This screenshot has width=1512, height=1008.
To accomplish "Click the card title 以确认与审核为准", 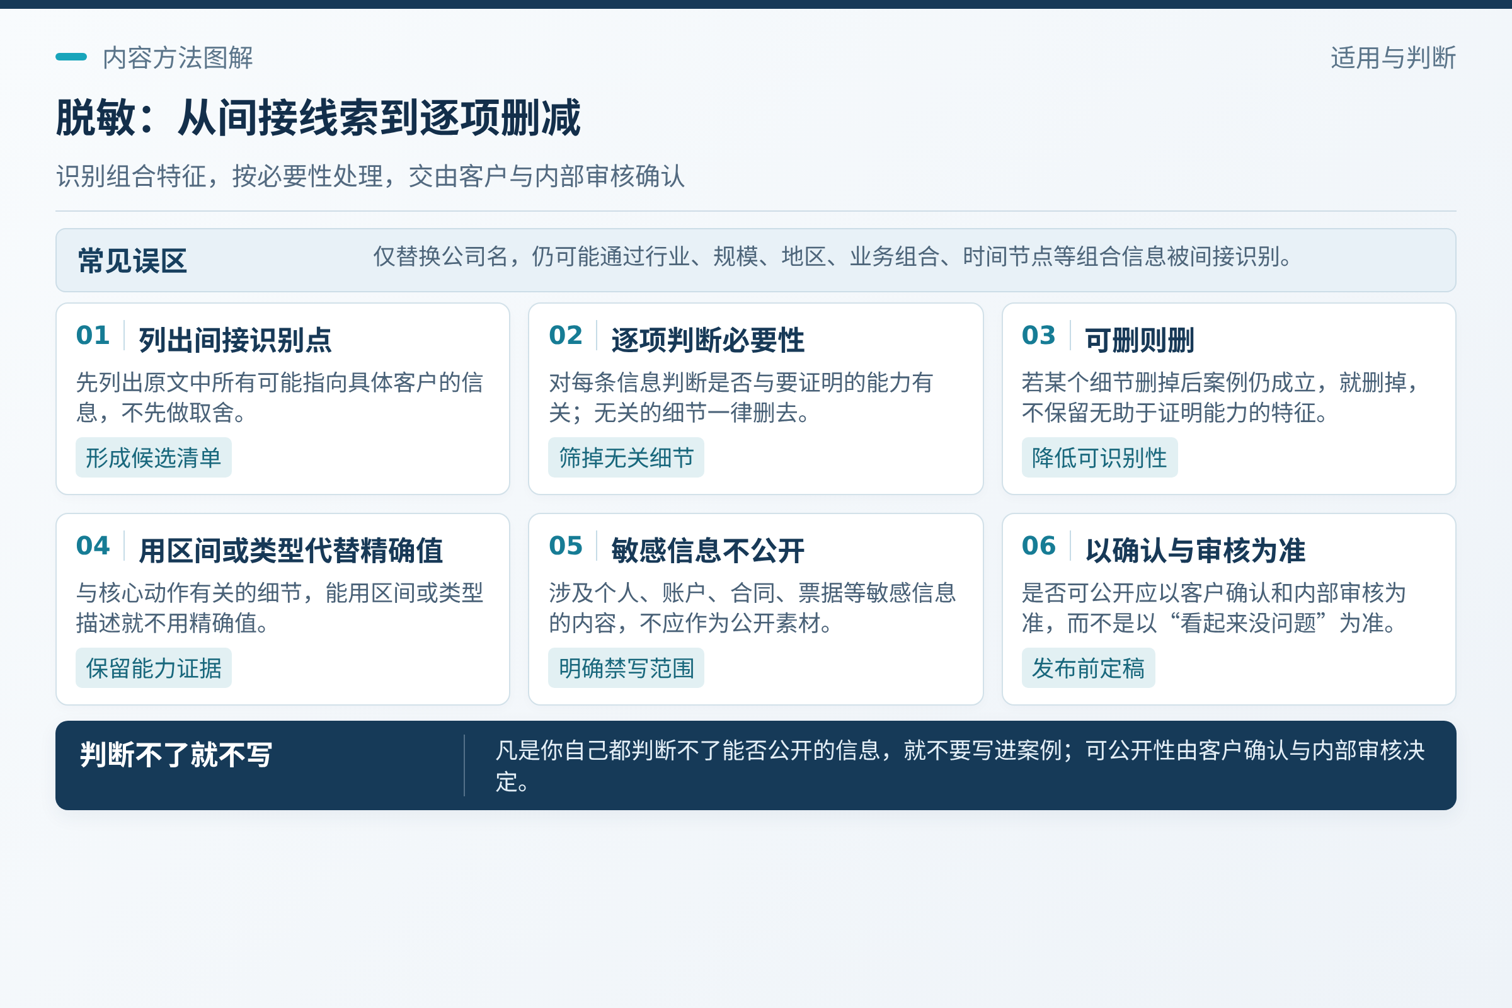I will (1195, 551).
